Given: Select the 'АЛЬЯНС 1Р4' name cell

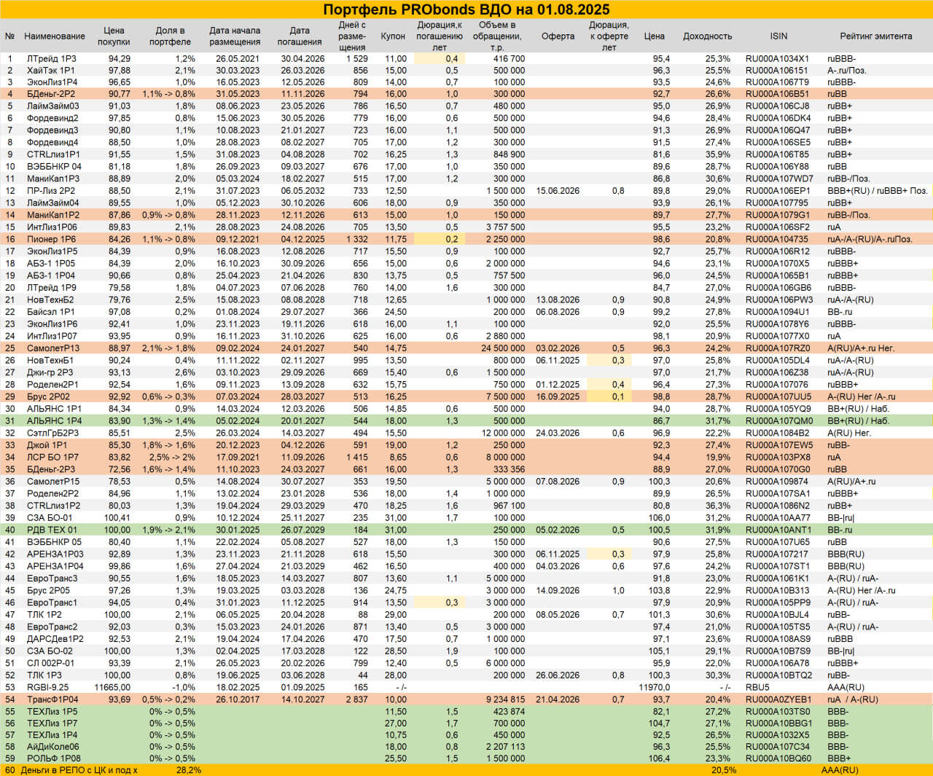Looking at the screenshot, I should pyautogui.click(x=54, y=420).
